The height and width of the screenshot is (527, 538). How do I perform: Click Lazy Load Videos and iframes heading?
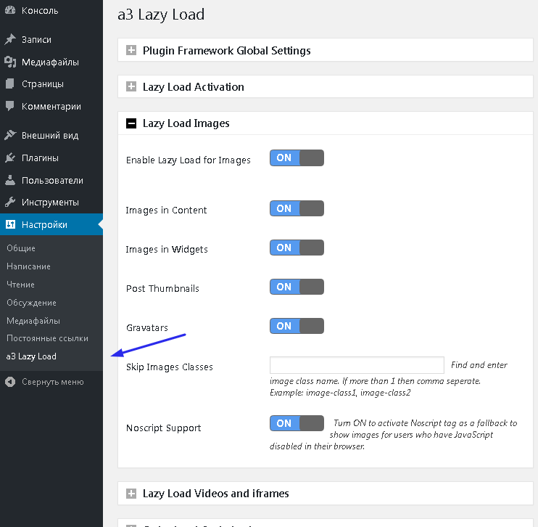click(216, 494)
